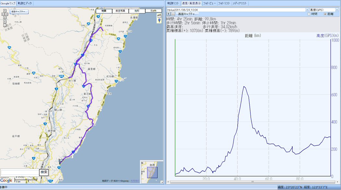
Task: Click the 走行速度: 34.02km/h statistic
Action: pyautogui.click(x=220, y=27)
